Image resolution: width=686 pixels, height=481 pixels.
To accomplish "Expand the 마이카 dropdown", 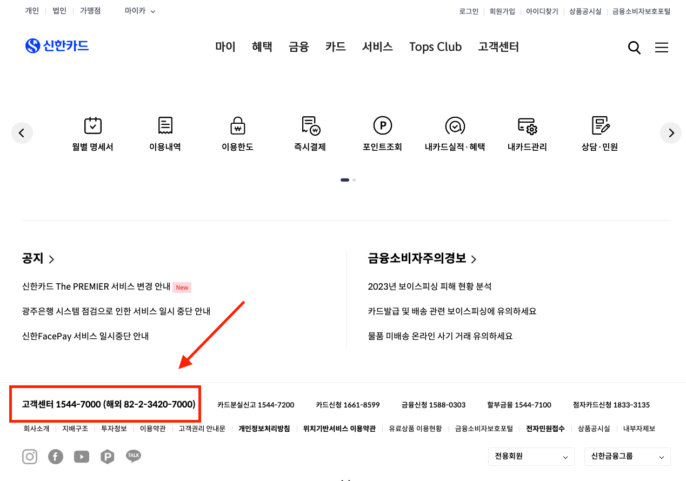I will [140, 11].
